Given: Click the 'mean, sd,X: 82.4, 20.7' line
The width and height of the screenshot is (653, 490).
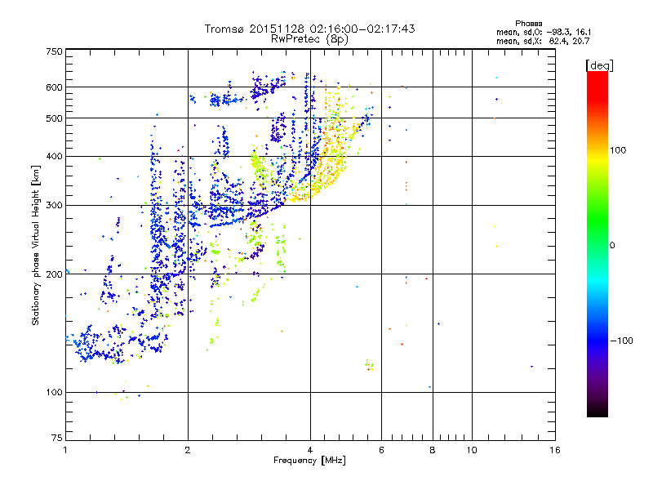Looking at the screenshot, I should (543, 41).
